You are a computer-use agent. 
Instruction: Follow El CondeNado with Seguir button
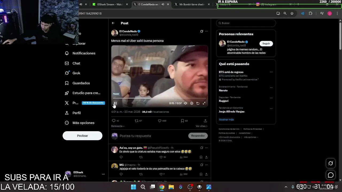tap(266, 43)
